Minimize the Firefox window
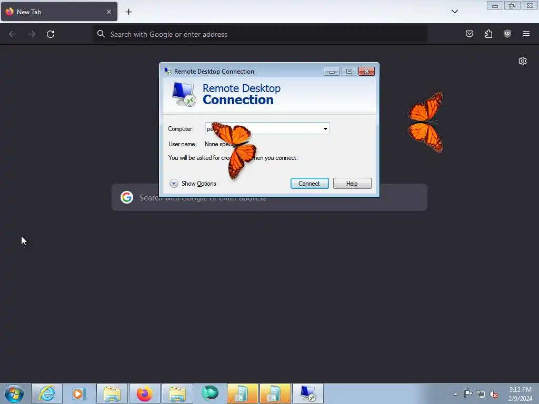Viewport: 539px width, 404px height. [495, 6]
